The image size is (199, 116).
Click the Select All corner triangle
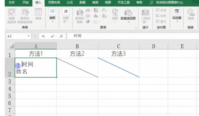click(x=11, y=46)
